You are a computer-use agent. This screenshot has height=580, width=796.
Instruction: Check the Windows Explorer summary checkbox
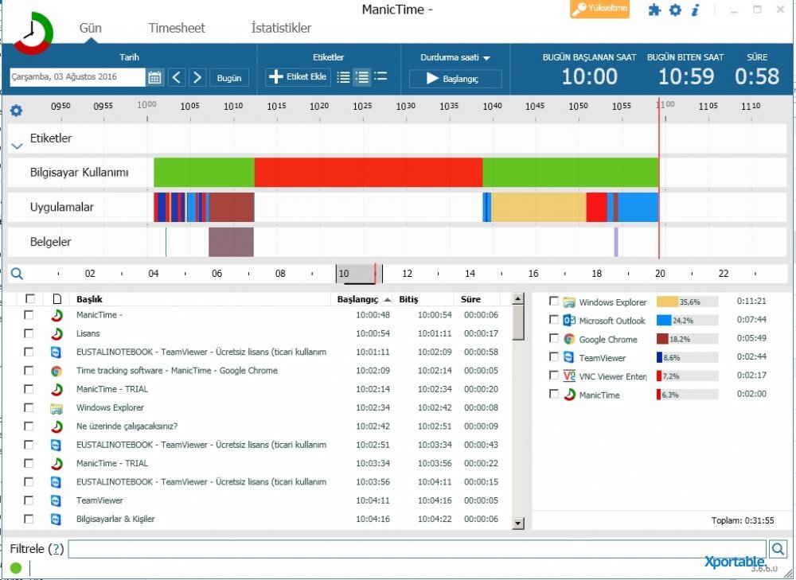[554, 302]
